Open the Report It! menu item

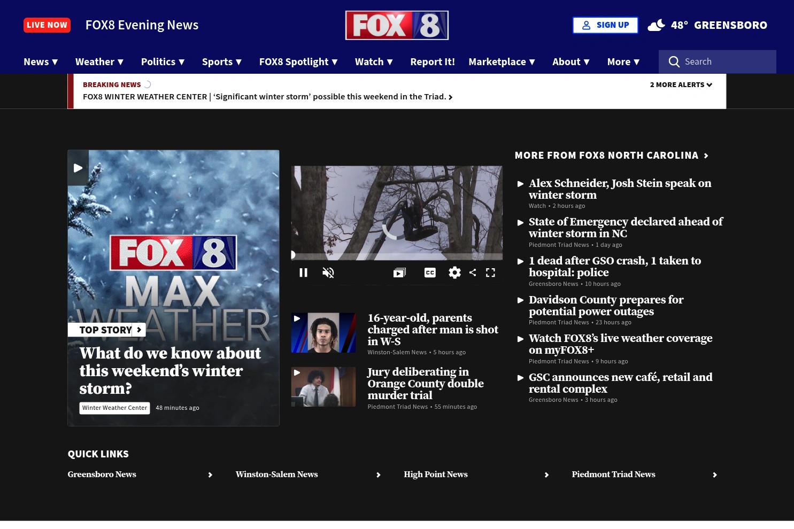[x=433, y=62]
